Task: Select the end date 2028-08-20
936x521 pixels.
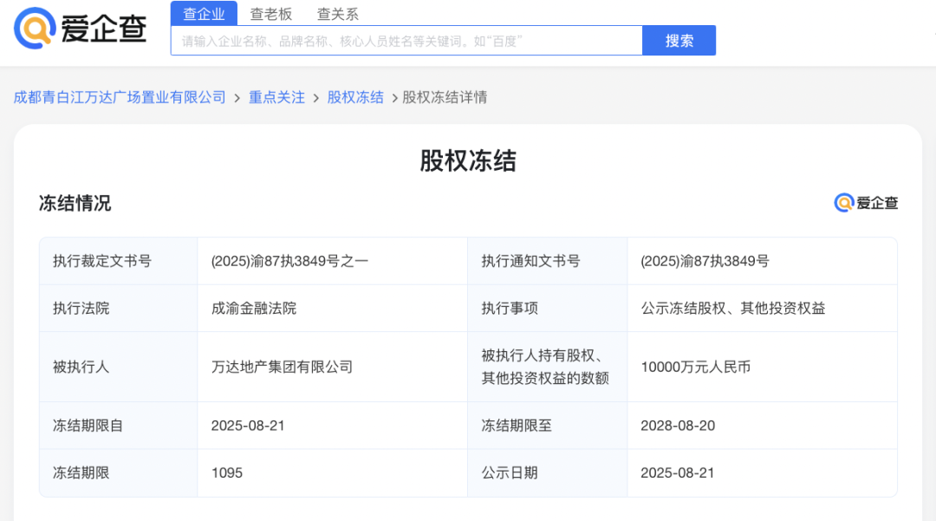Action: click(678, 427)
